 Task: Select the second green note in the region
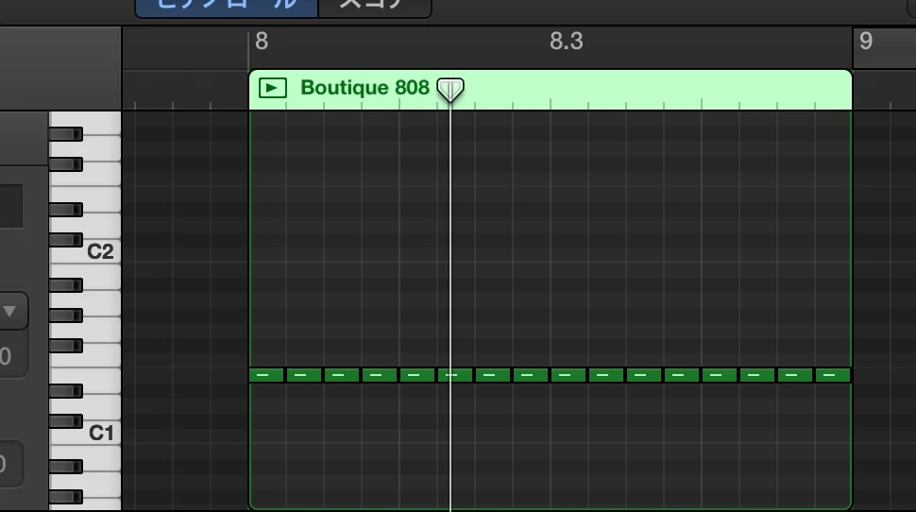pyautogui.click(x=304, y=375)
